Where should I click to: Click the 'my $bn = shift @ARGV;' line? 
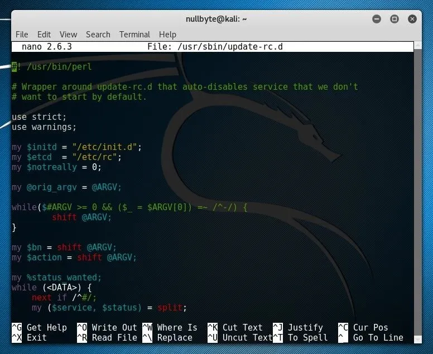pos(64,248)
